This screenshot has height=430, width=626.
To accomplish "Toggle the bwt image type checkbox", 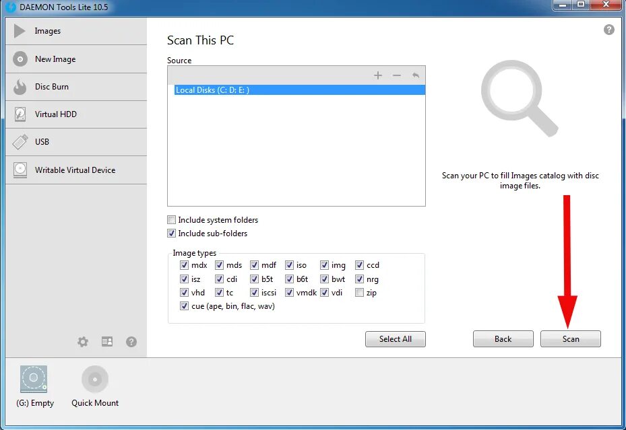I will pyautogui.click(x=324, y=279).
